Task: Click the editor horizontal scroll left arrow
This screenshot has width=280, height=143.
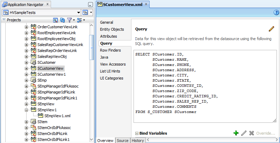Action: (x=148, y=140)
